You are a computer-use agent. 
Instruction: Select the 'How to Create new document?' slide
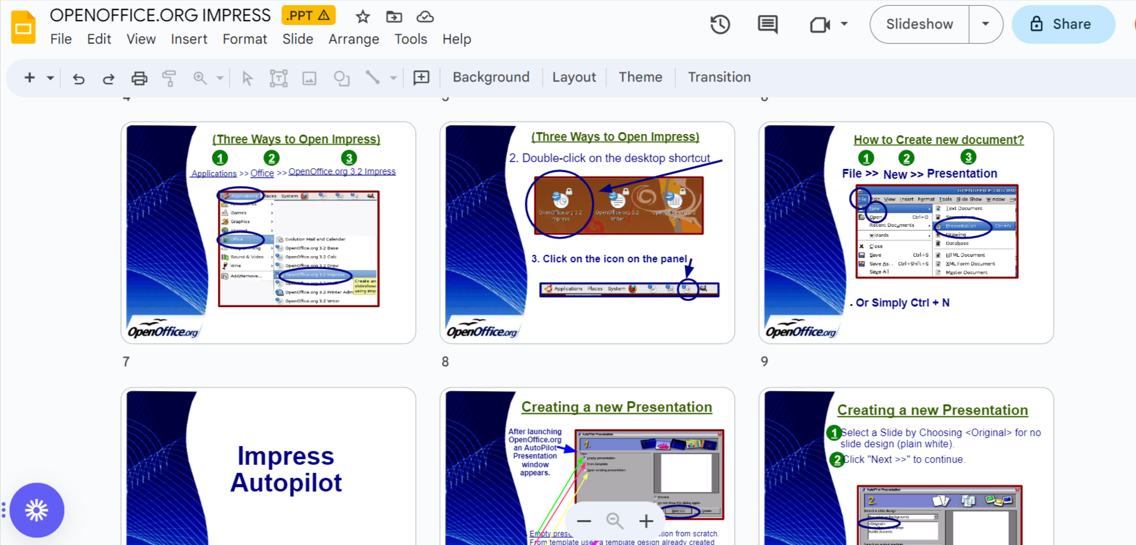906,233
